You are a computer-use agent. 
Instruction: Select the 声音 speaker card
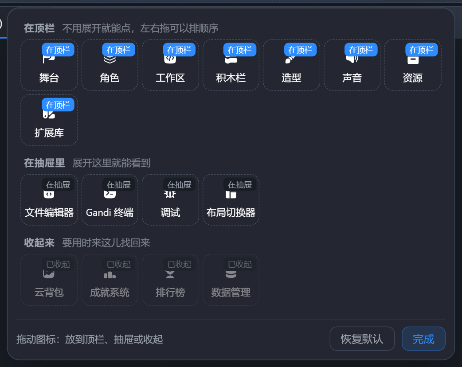[352, 65]
